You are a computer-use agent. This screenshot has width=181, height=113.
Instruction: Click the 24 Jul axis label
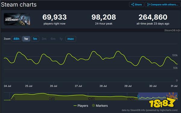[x=7, y=86]
